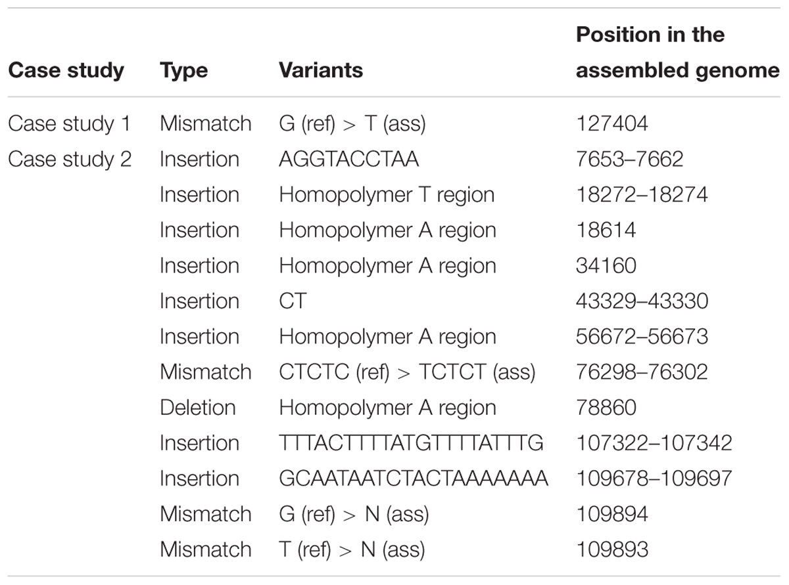Select the TTTACTTTTATGTTTTATTTG sequence
The image size is (789, 585).
(411, 443)
